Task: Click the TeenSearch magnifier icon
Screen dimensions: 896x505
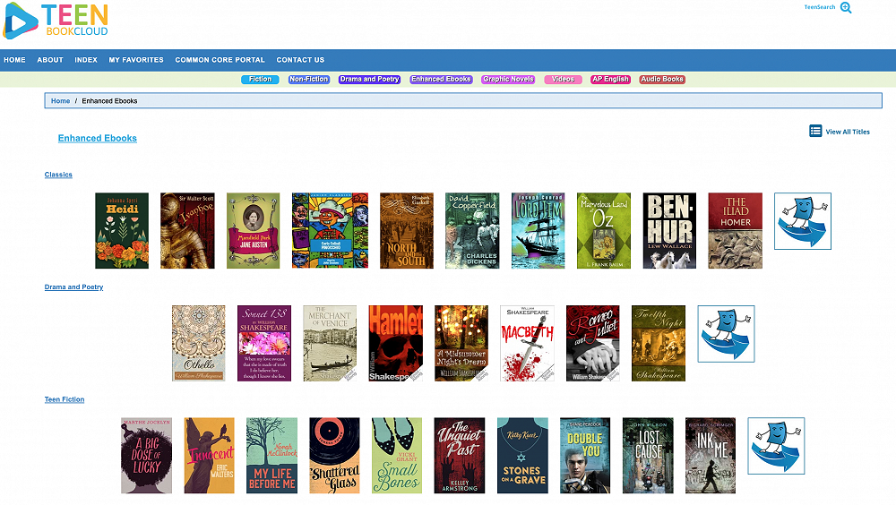Action: [845, 7]
